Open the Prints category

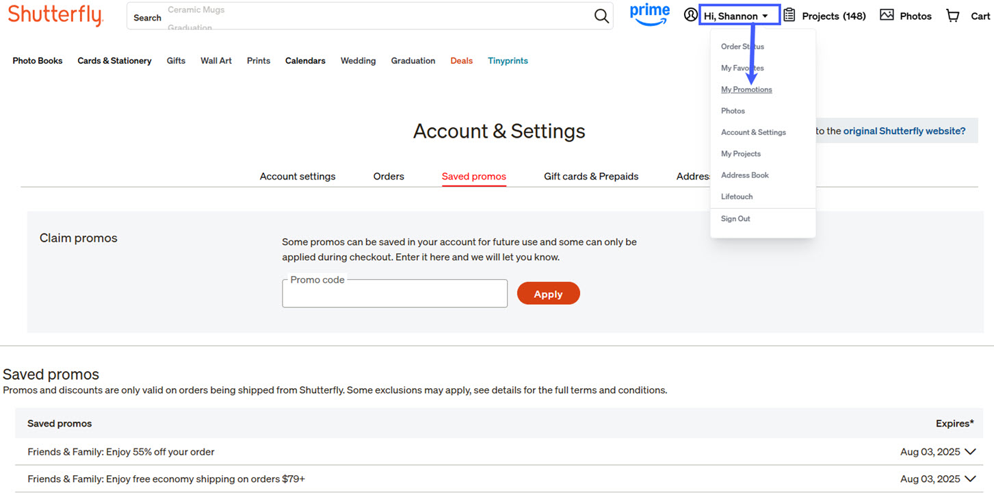(259, 61)
